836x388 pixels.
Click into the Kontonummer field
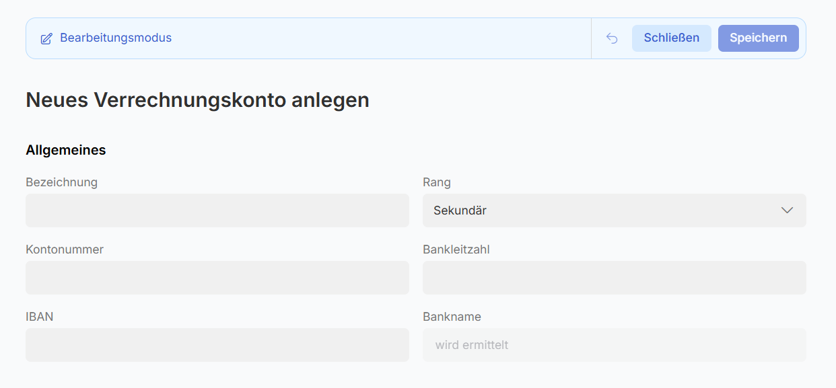(217, 278)
